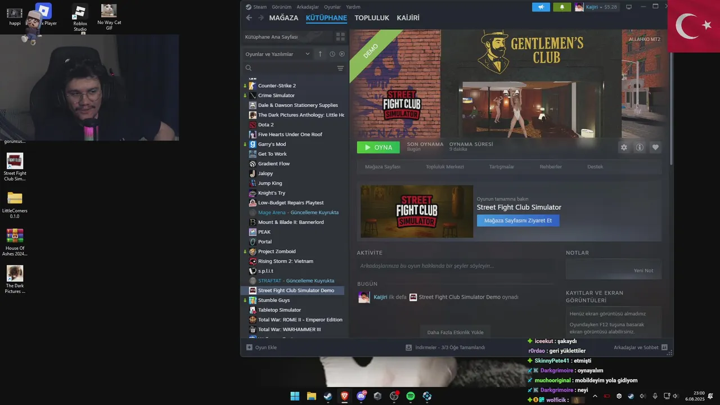
Task: Switch to Big Picture mode via the monitor icon
Action: coord(629,7)
